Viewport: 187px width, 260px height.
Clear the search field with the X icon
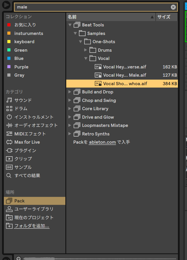[x=173, y=7]
